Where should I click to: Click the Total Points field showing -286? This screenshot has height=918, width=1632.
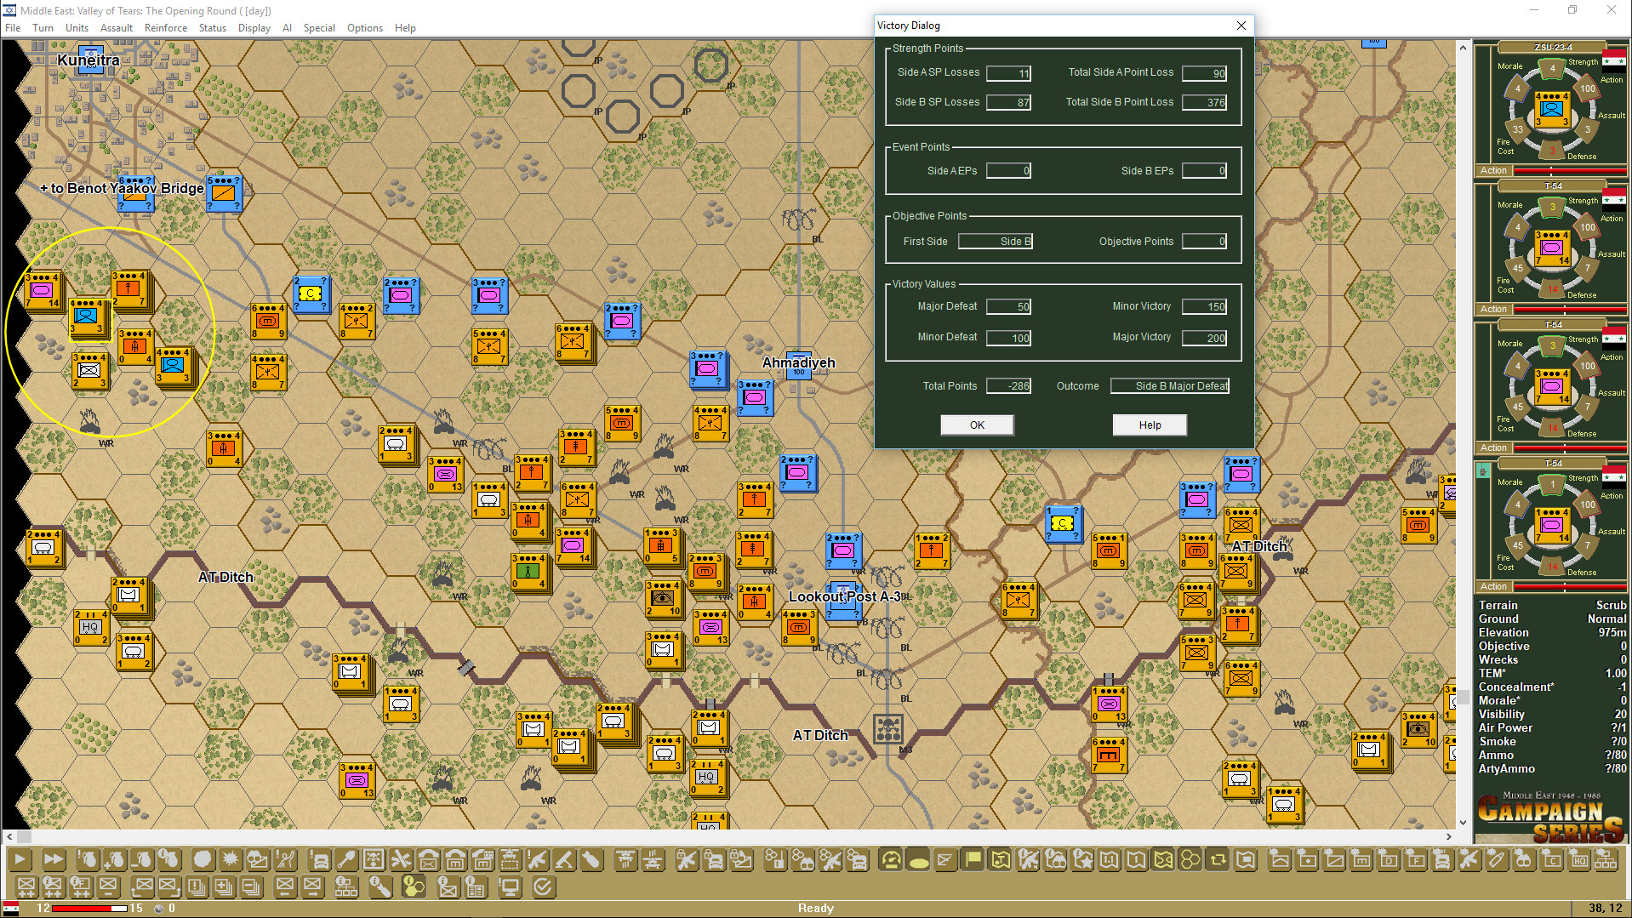coord(1008,386)
